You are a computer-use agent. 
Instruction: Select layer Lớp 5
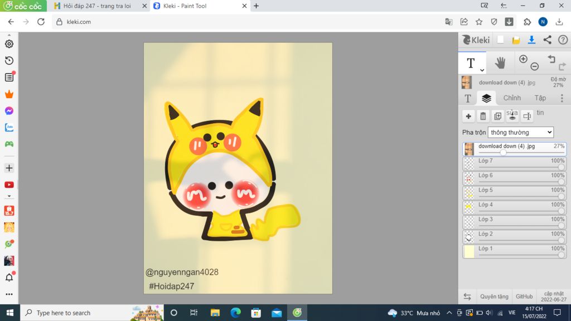click(x=514, y=193)
